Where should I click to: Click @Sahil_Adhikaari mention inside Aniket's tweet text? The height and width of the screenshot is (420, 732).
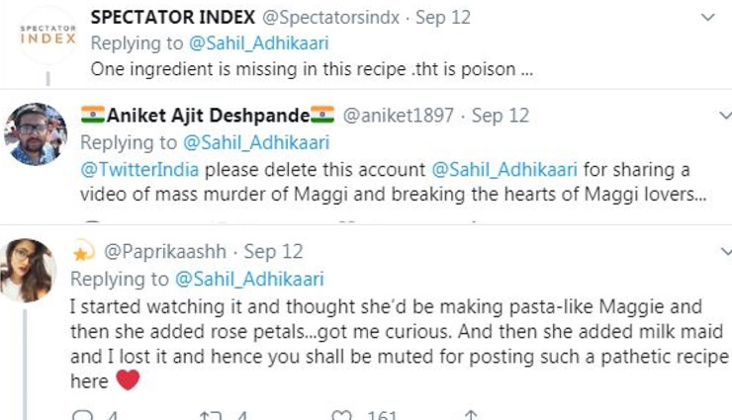[x=503, y=169]
